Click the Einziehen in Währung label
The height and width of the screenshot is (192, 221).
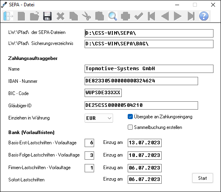coord(29,118)
